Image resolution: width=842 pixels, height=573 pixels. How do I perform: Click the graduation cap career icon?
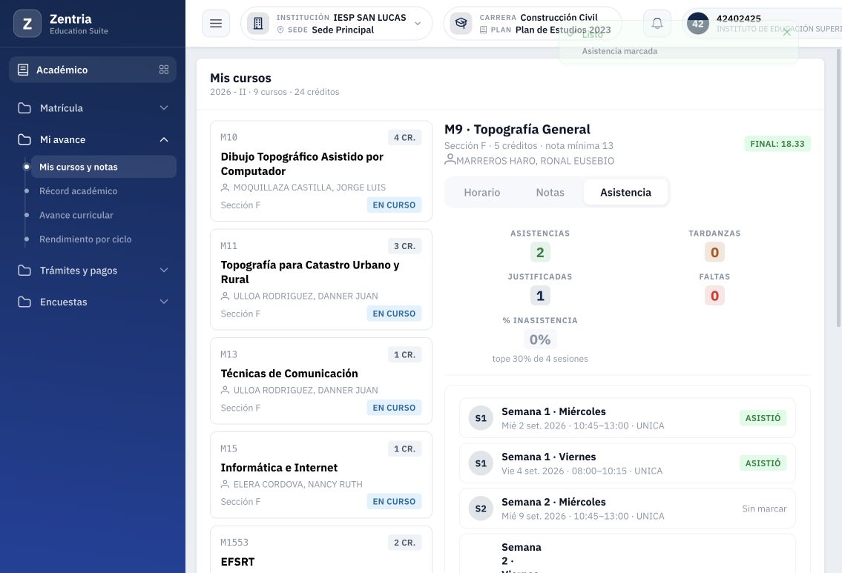tap(461, 24)
